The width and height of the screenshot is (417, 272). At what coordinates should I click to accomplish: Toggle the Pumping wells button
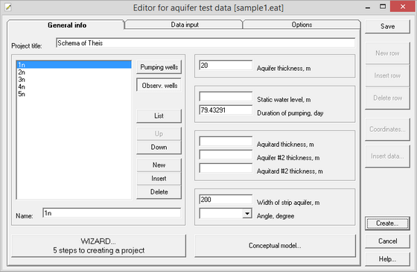pyautogui.click(x=159, y=67)
